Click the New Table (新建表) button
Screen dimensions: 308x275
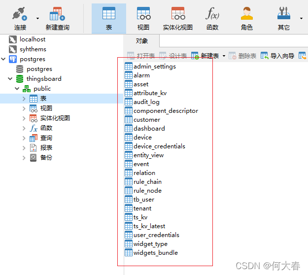pyautogui.click(x=205, y=56)
